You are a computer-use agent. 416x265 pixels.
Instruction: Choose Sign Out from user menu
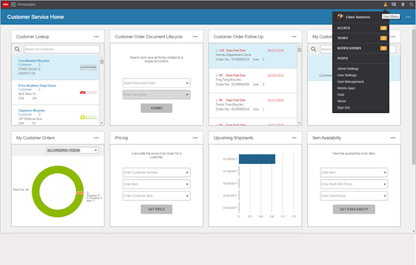pyautogui.click(x=344, y=107)
